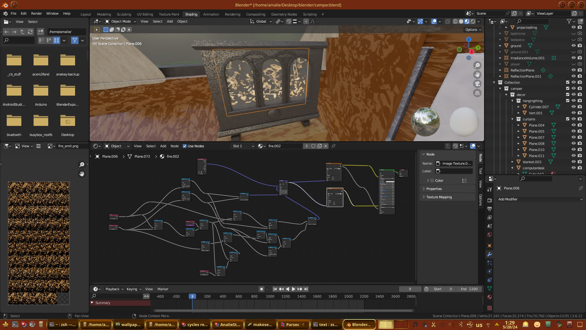The width and height of the screenshot is (586, 330).
Task: Collapse the hangingthing collection
Action: (x=512, y=101)
